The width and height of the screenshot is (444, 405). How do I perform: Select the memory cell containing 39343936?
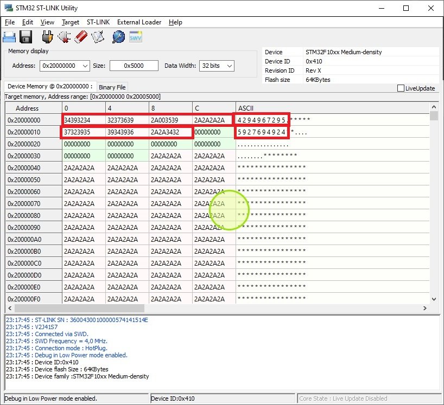point(127,132)
